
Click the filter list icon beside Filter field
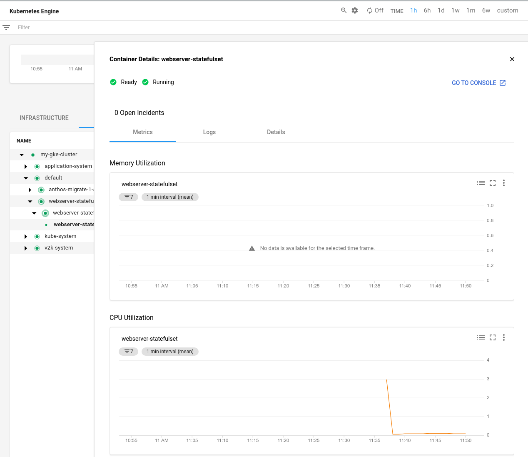6,27
